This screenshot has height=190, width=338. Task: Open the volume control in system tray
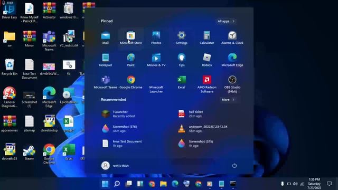click(x=295, y=184)
